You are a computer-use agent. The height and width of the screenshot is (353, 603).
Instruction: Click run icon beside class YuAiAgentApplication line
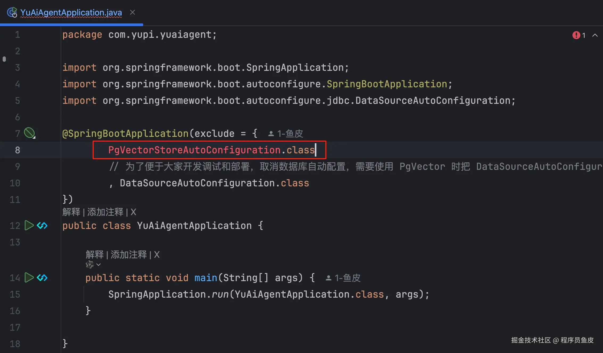[x=29, y=225]
